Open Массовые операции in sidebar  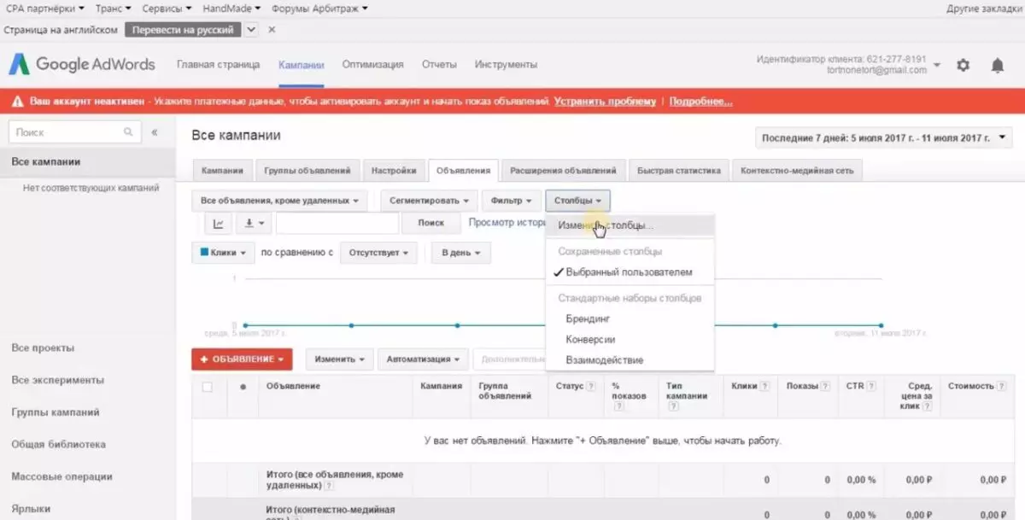pyautogui.click(x=61, y=476)
